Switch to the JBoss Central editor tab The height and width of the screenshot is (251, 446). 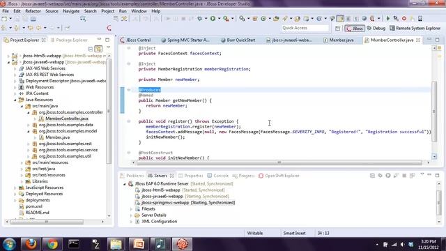point(135,40)
